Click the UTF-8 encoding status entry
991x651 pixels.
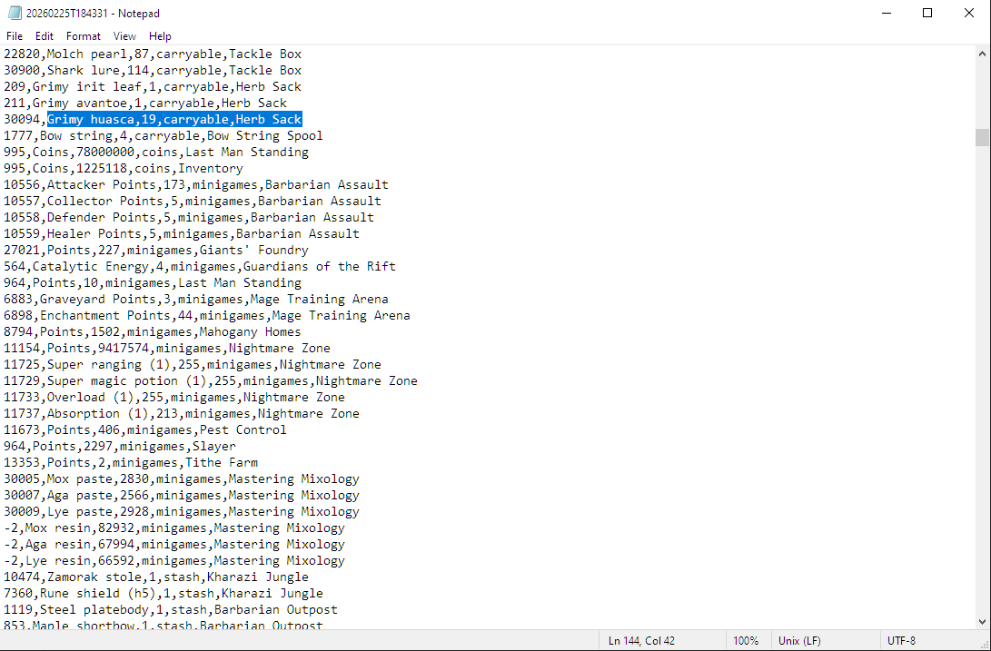(901, 641)
